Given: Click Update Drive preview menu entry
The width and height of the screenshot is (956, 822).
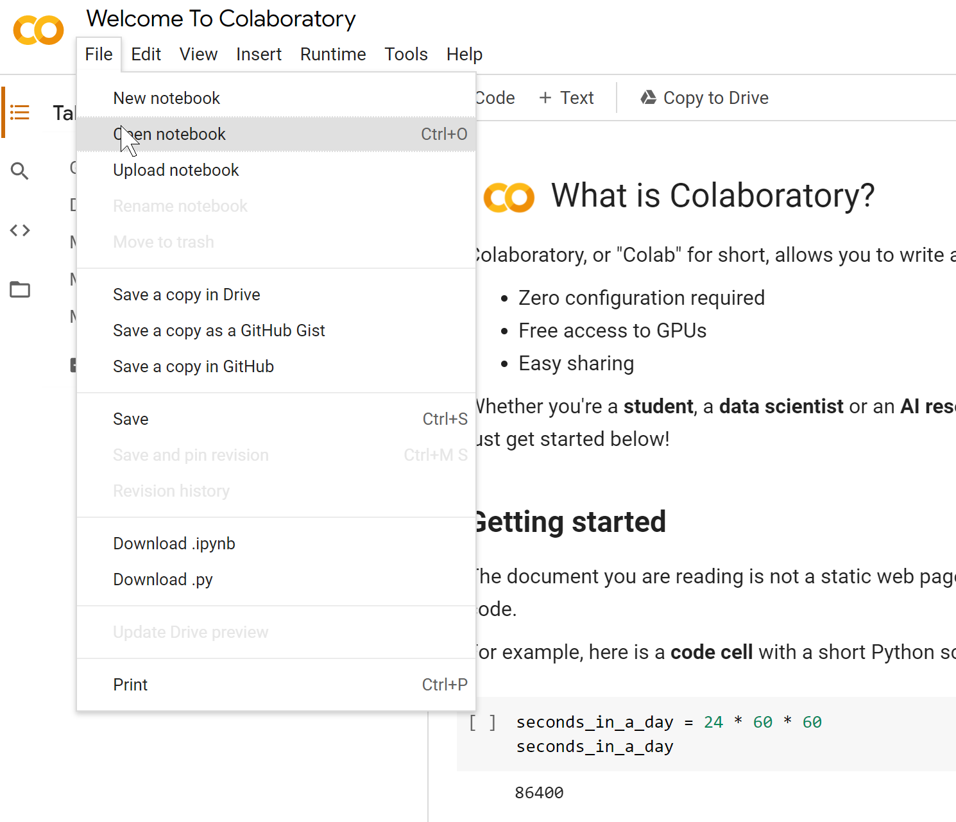Looking at the screenshot, I should pos(277,632).
